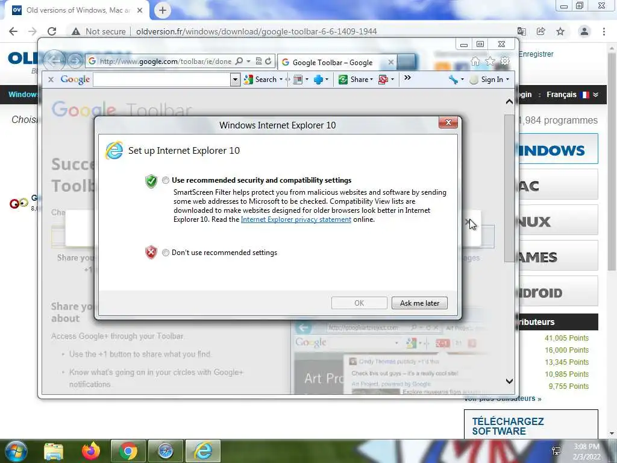Click the Google Toolbar Search button
Viewport: 617px width, 463px height.
pyautogui.click(x=260, y=80)
